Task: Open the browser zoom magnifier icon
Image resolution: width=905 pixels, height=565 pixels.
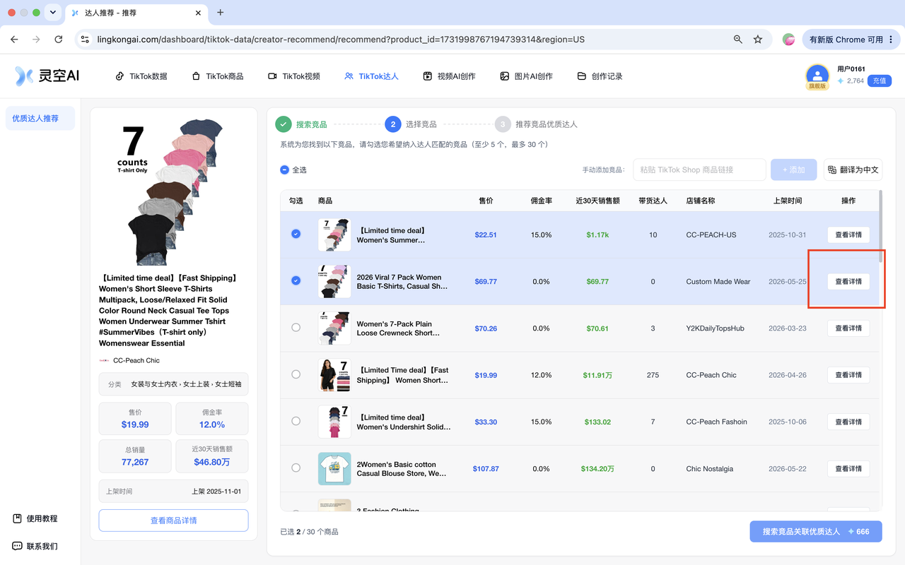Action: point(738,40)
